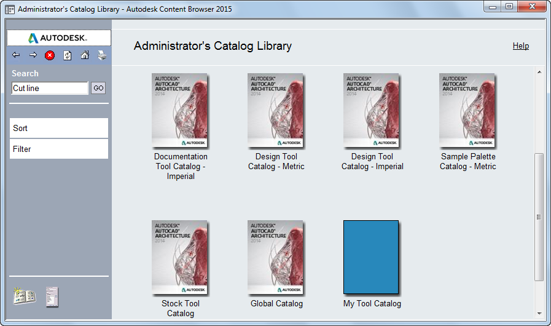
Task: Click the Documentation Tool Catalog - Imperial label
Action: click(x=181, y=166)
